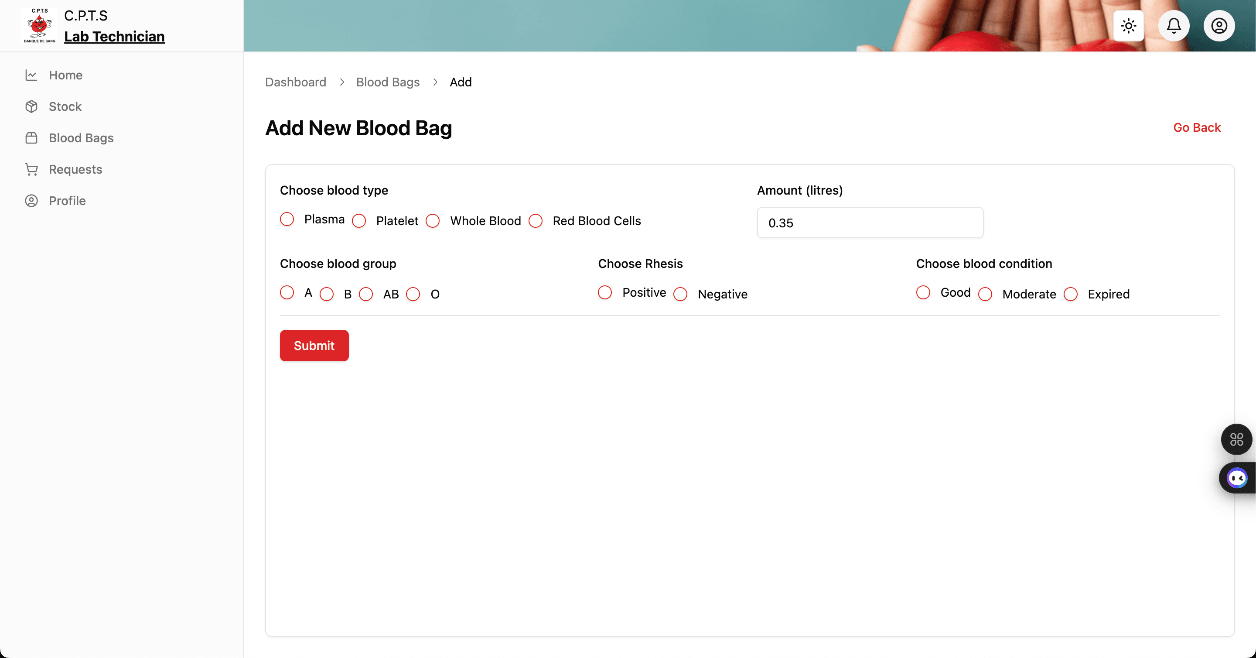The image size is (1256, 658).
Task: Open the notifications bell
Action: 1174,26
